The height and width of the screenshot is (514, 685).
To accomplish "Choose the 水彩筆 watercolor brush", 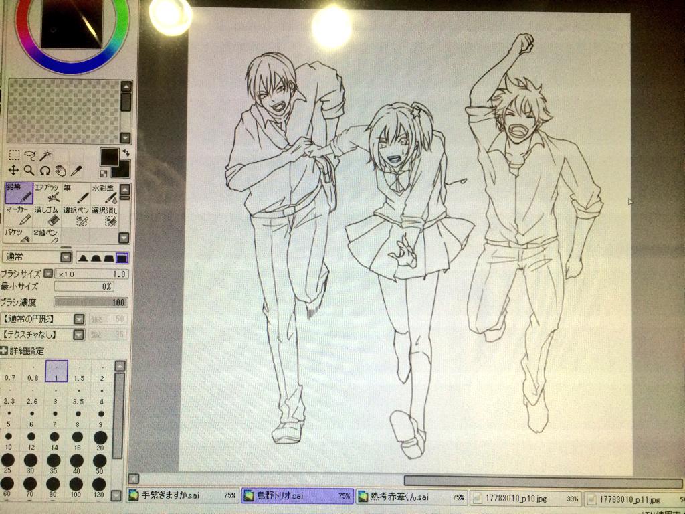I will (104, 193).
